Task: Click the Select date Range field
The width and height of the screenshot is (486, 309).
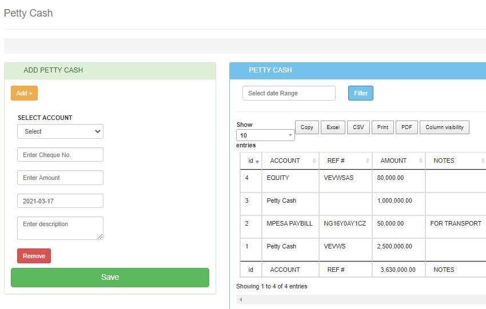Action: (289, 93)
